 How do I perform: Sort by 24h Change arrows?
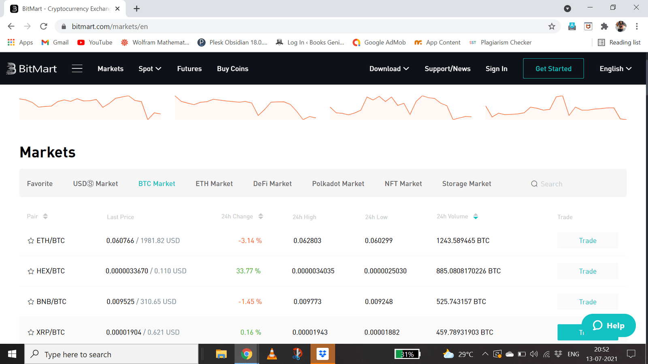coord(261,216)
